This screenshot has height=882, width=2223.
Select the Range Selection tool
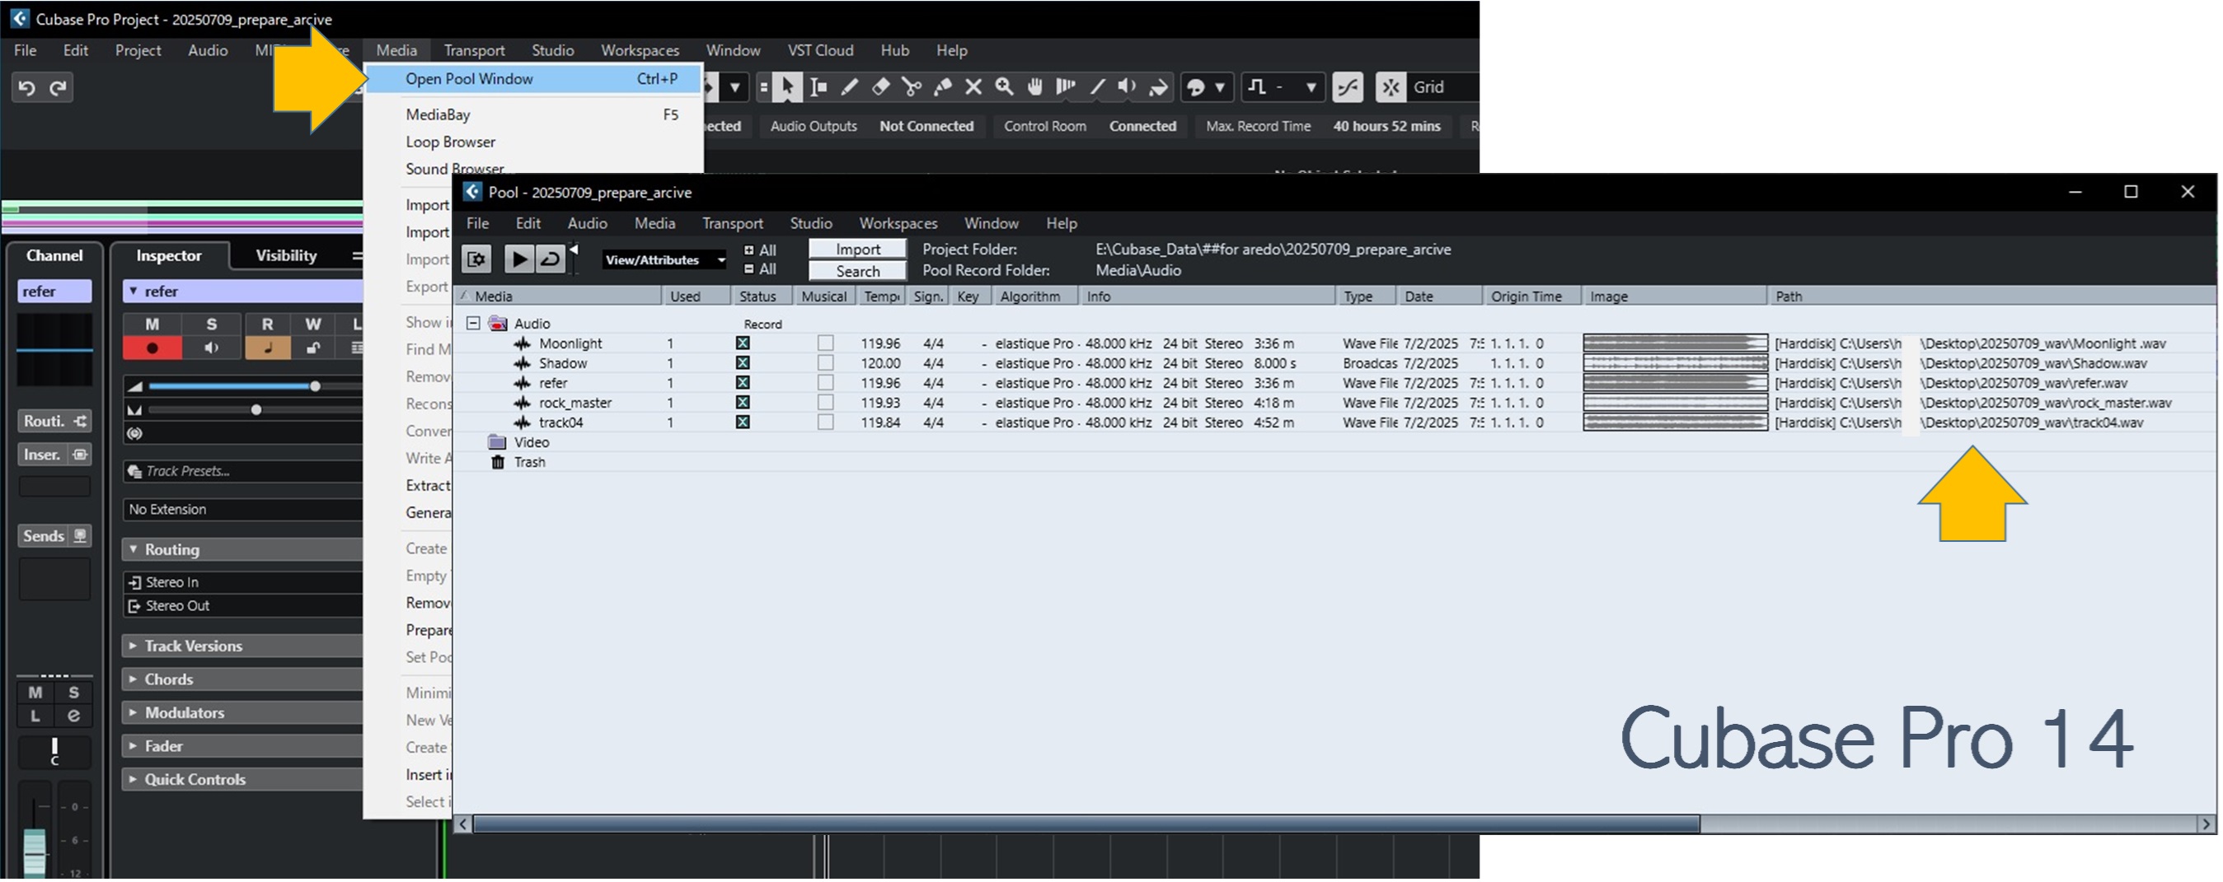pos(818,87)
